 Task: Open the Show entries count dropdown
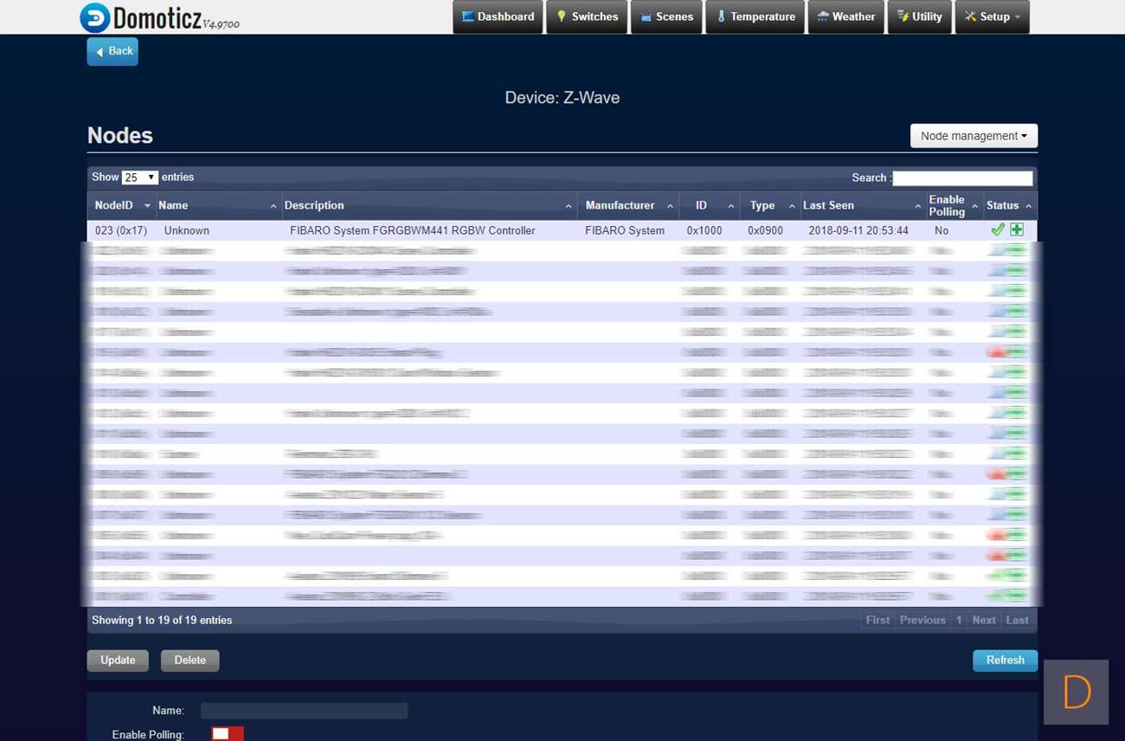140,177
